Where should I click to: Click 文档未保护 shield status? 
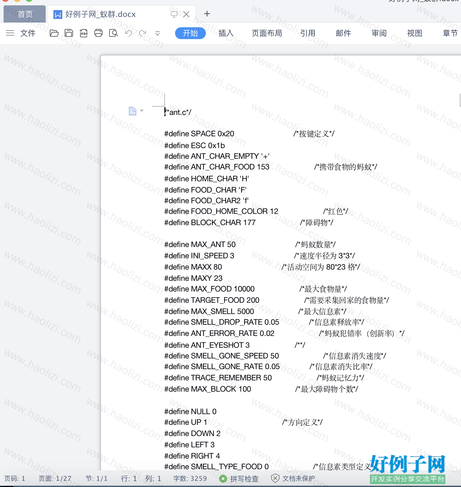(293, 478)
